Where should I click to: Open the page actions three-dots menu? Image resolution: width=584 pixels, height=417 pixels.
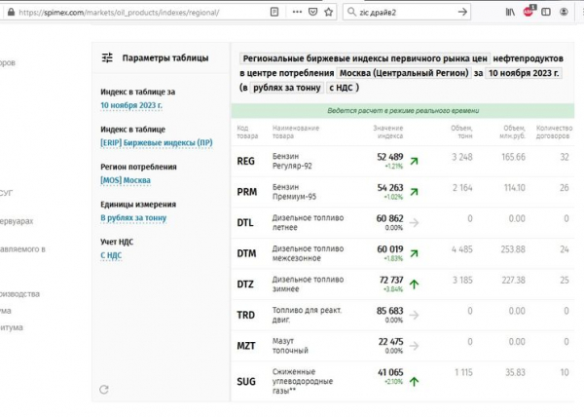[294, 12]
